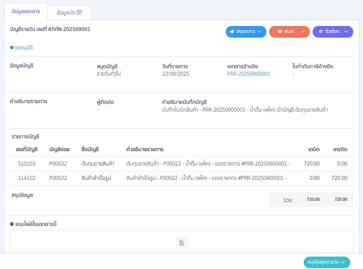The image size is (363, 269).
Task: Click the journal description starting บันทึกใบเบิกสินค้า
Action: point(245,110)
